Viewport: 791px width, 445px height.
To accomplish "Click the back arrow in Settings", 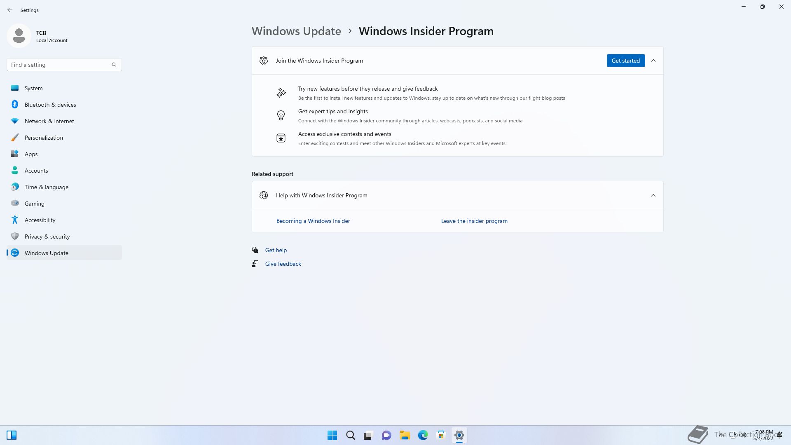I will (10, 10).
